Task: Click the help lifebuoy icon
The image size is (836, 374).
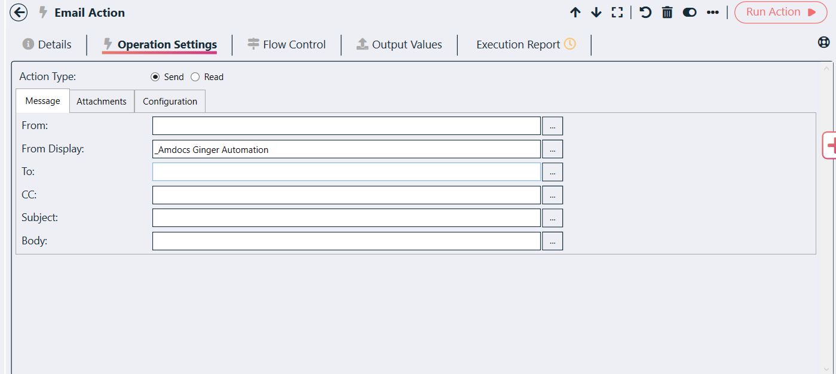Action: coord(824,42)
